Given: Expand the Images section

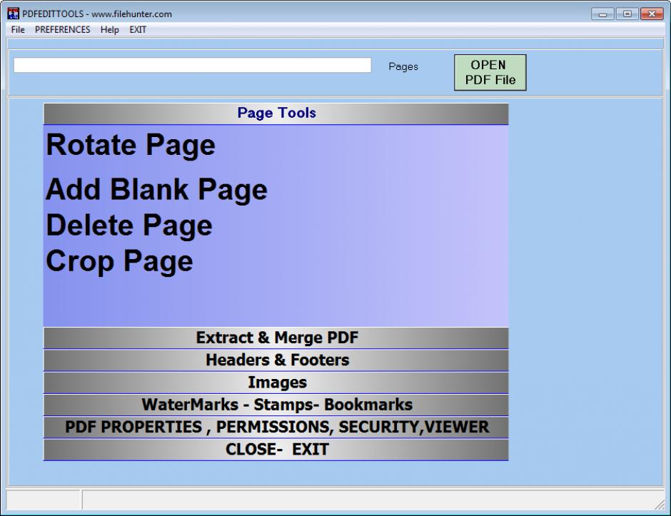Looking at the screenshot, I should click(x=276, y=383).
